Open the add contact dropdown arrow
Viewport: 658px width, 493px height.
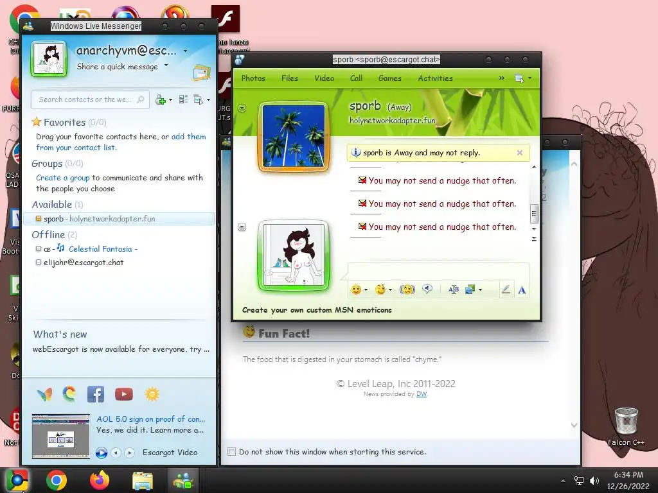[170, 99]
